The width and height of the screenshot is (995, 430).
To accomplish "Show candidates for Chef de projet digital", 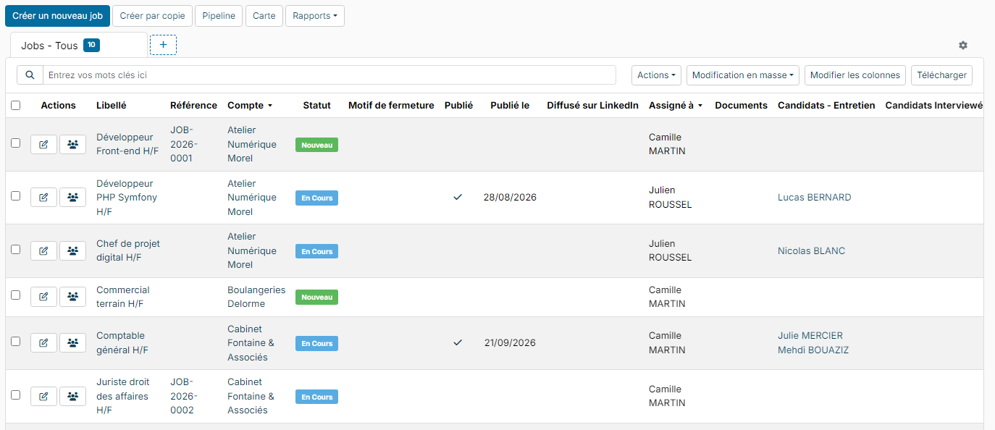I will tap(72, 250).
